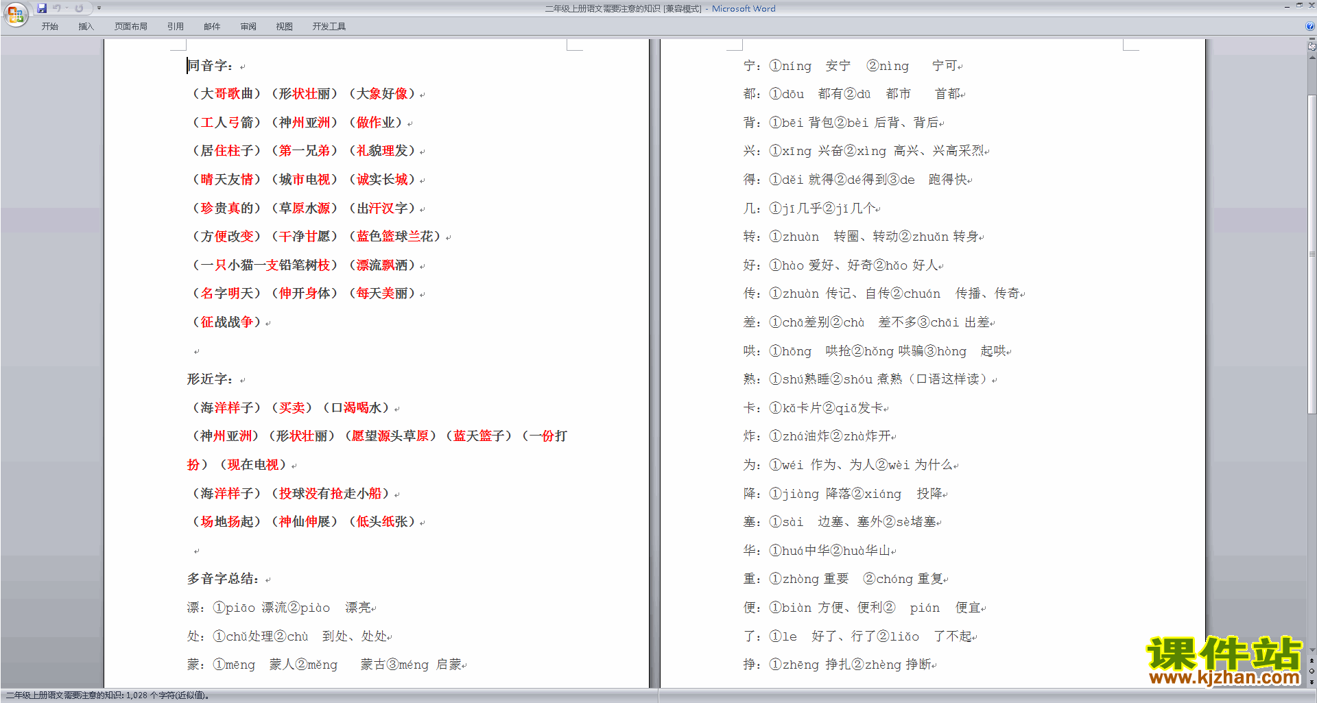1317x703 pixels.
Task: Click the word count in the status bar
Action: click(108, 695)
